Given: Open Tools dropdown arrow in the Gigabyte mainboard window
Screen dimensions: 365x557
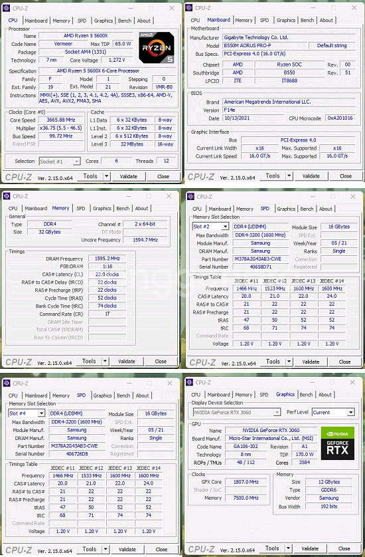Looking at the screenshot, I should pos(289,176).
